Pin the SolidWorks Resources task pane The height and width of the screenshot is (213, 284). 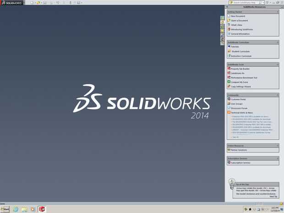point(282,7)
